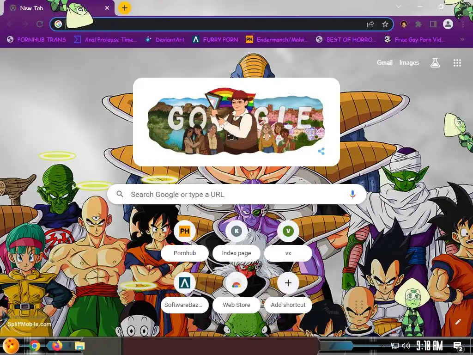
Task: Open File Explorer from the taskbar
Action: [x=79, y=346]
